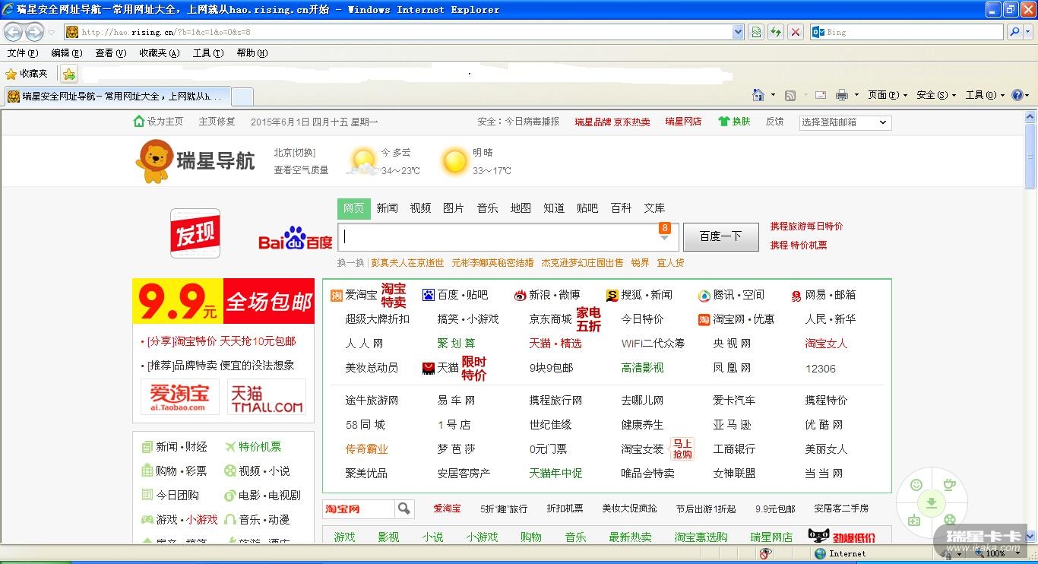The height and width of the screenshot is (564, 1038).
Task: Click the 携程特价 travel link
Action: tap(826, 401)
